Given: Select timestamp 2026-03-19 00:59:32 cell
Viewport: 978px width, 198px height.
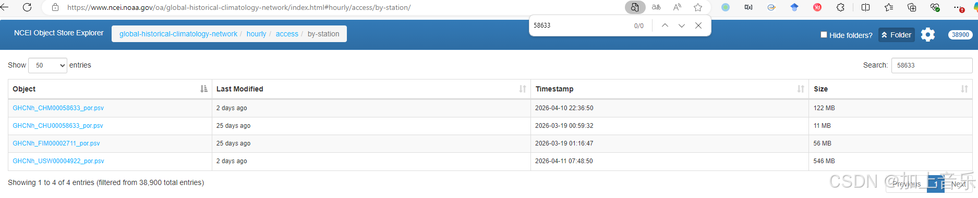Looking at the screenshot, I should [670, 126].
